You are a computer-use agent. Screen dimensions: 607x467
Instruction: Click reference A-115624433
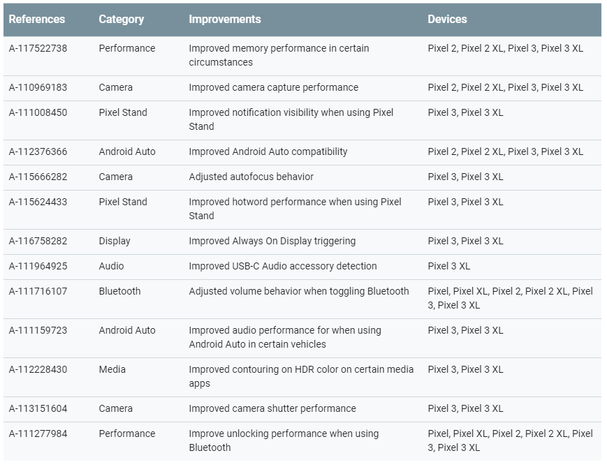[x=38, y=202]
